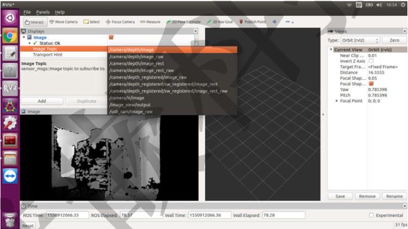The image size is (408, 229).
Task: Select the Interact tool
Action: click(35, 22)
